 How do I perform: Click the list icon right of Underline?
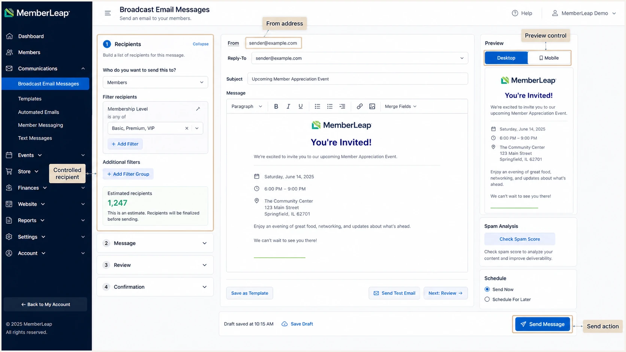317,107
